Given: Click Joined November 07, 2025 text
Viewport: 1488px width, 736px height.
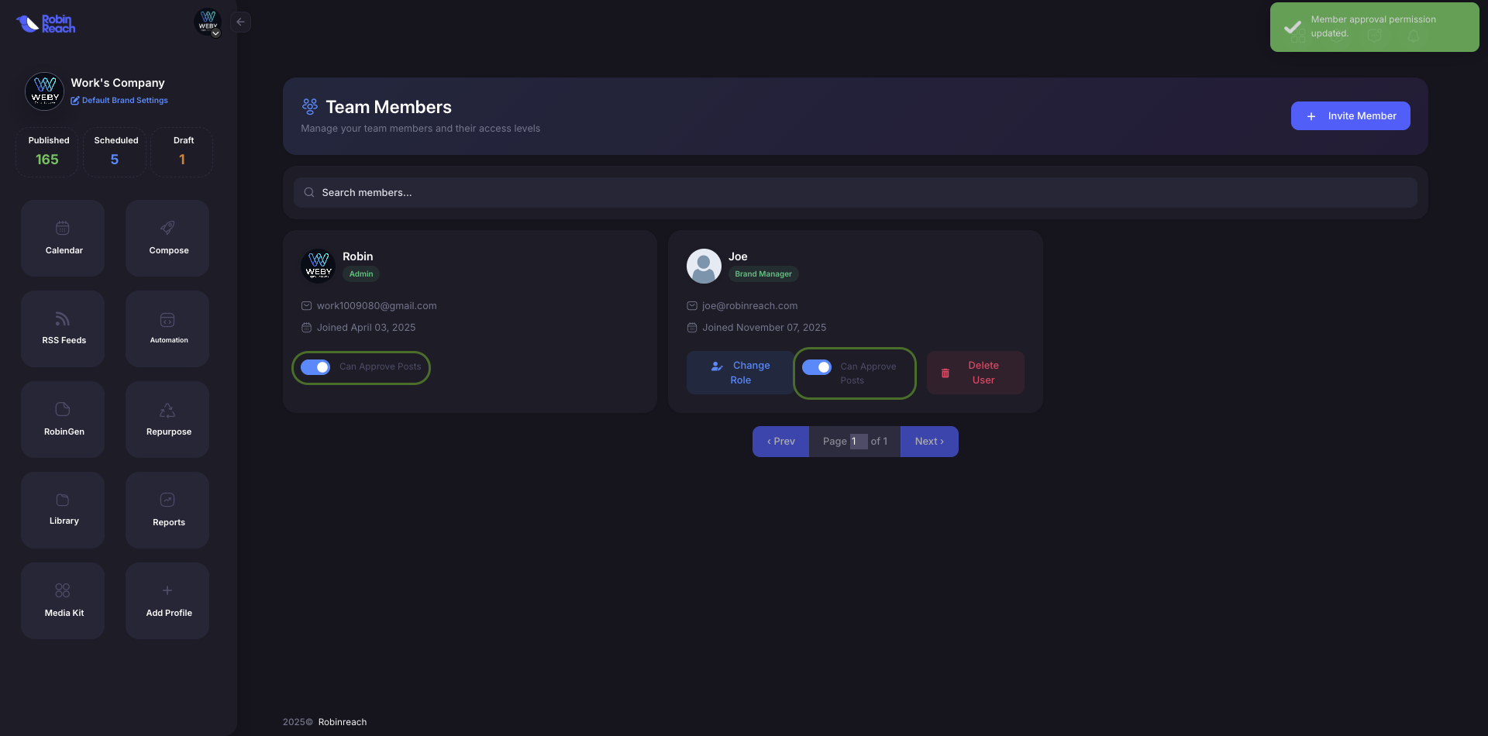Looking at the screenshot, I should [x=764, y=328].
